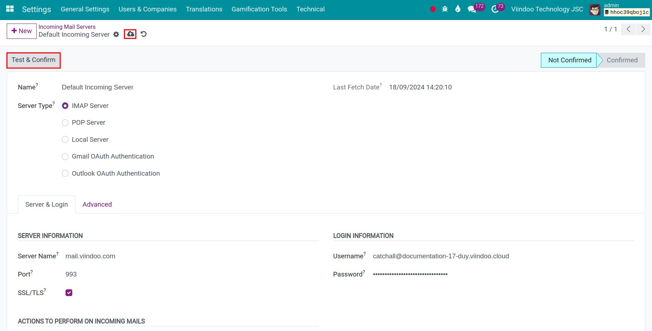Viewport: 652px width, 331px height.
Task: Toggle the SSL/TLS checkbox
Action: coord(69,293)
